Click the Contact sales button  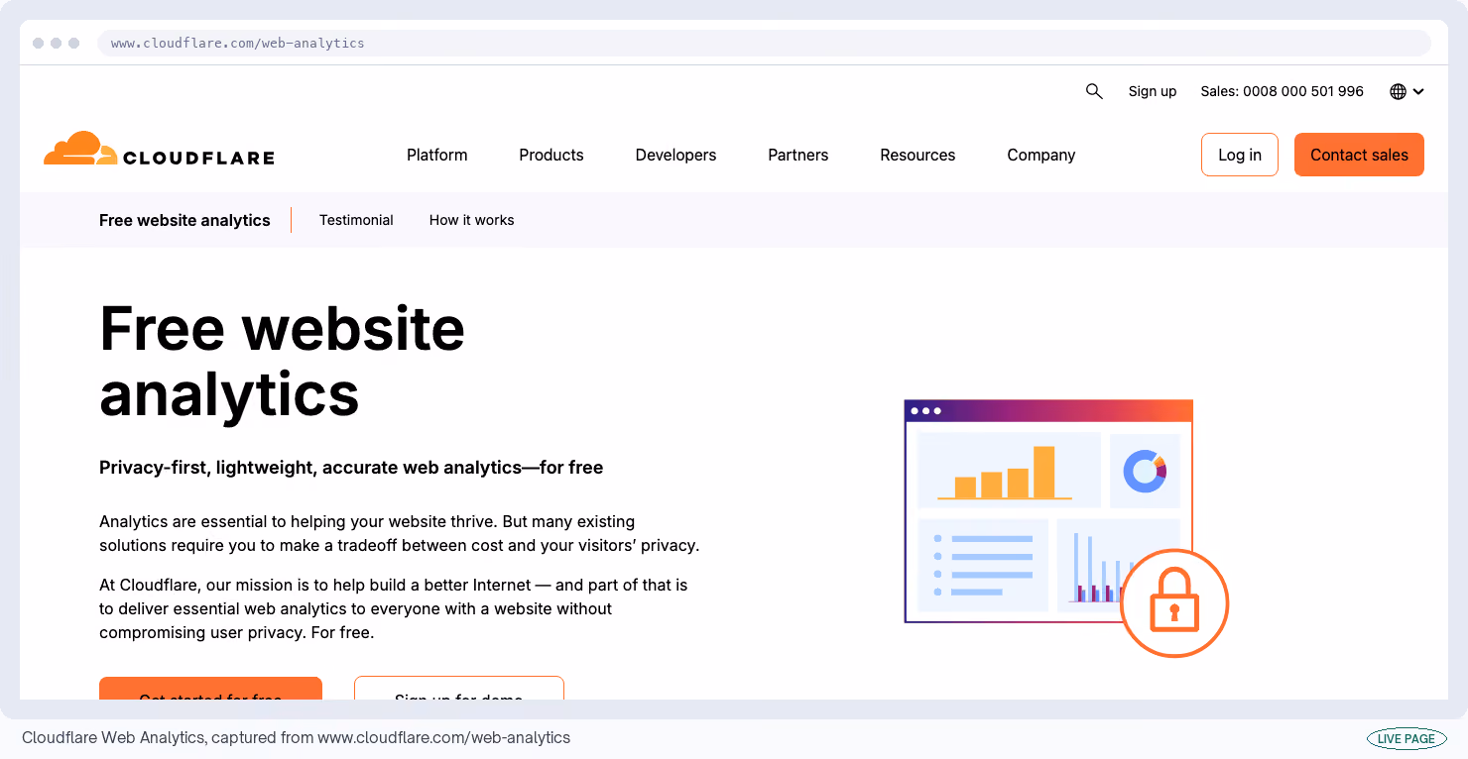coord(1359,155)
